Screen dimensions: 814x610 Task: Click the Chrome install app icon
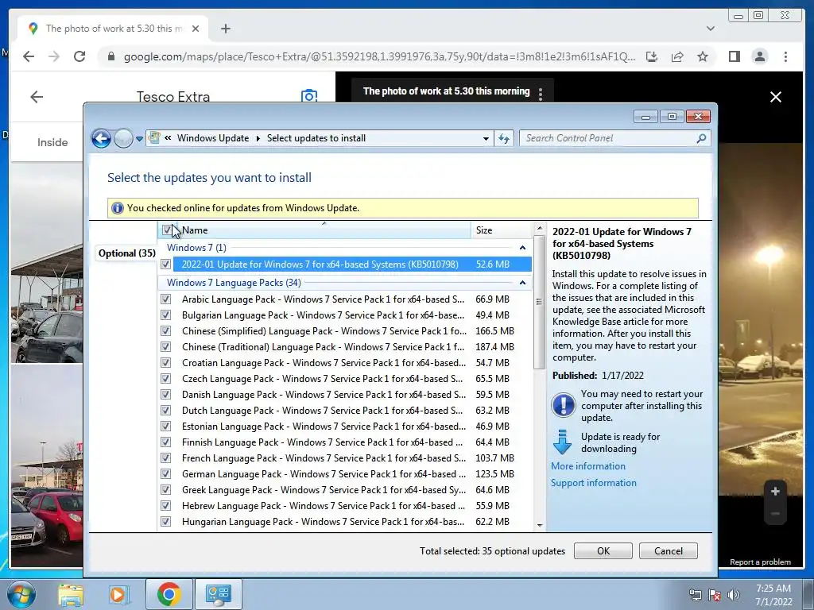click(x=652, y=56)
